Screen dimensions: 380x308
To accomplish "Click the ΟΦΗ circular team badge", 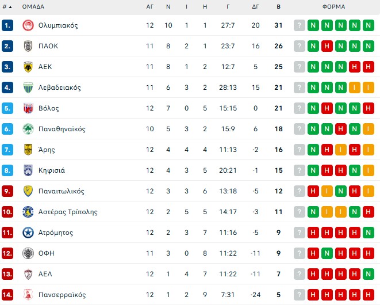I will 28,253.
